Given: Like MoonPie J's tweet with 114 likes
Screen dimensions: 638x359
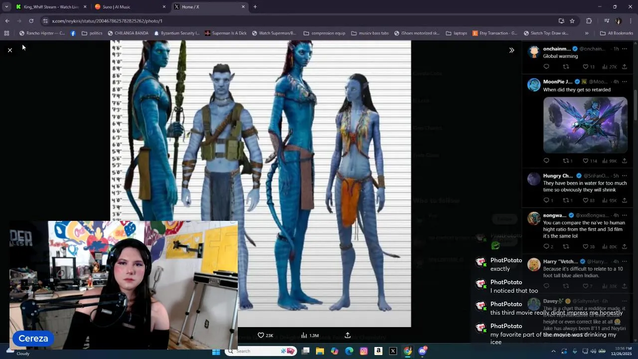Looking at the screenshot, I should (586, 161).
